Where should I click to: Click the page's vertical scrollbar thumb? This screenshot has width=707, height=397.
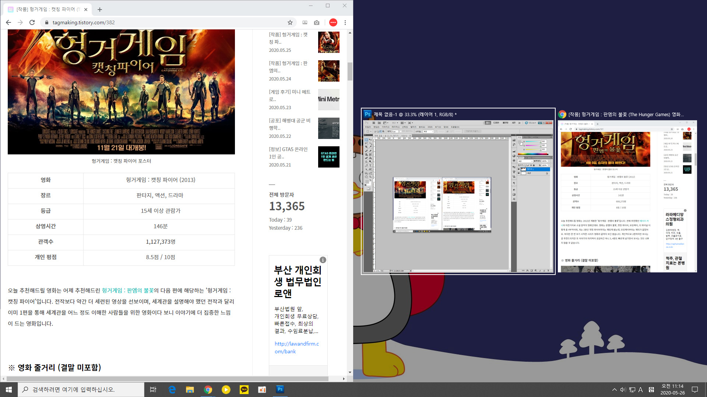coord(350,71)
